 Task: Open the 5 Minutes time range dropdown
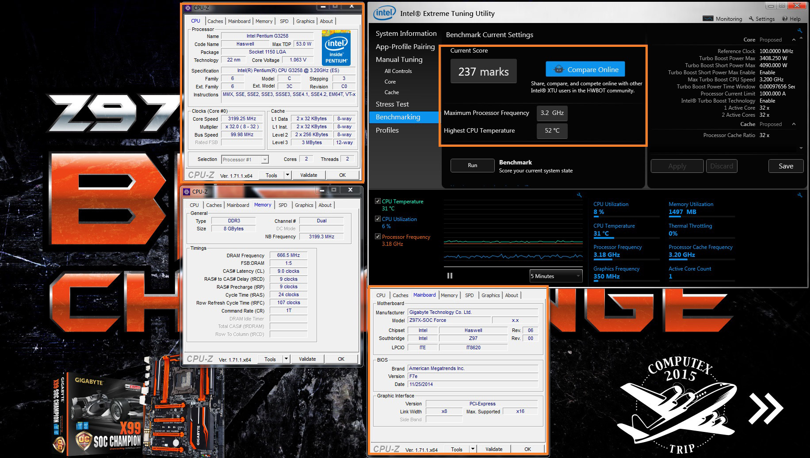[x=556, y=276]
